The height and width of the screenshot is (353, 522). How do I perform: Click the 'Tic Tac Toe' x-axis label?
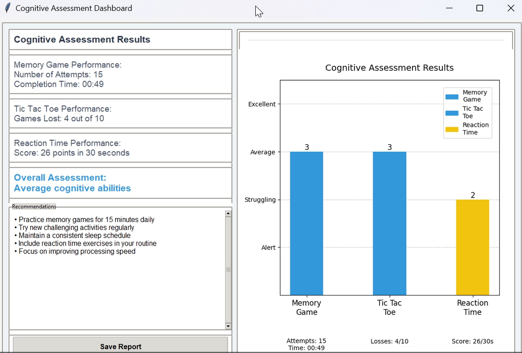(389, 307)
